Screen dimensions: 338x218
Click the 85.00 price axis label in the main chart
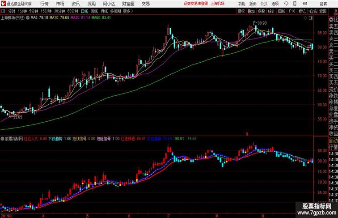pos(322,33)
